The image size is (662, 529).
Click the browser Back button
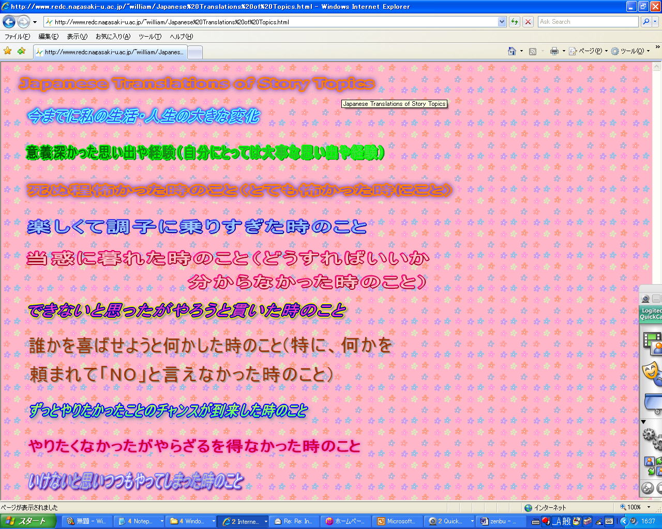[9, 22]
